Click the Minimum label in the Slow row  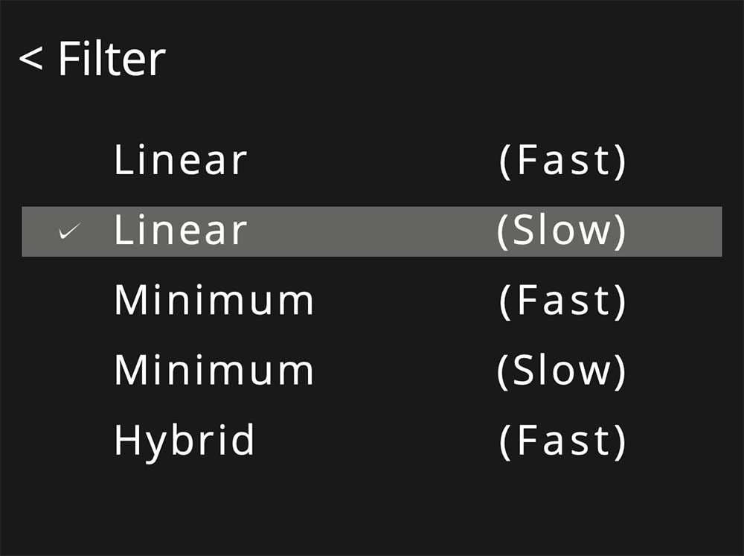coord(214,371)
